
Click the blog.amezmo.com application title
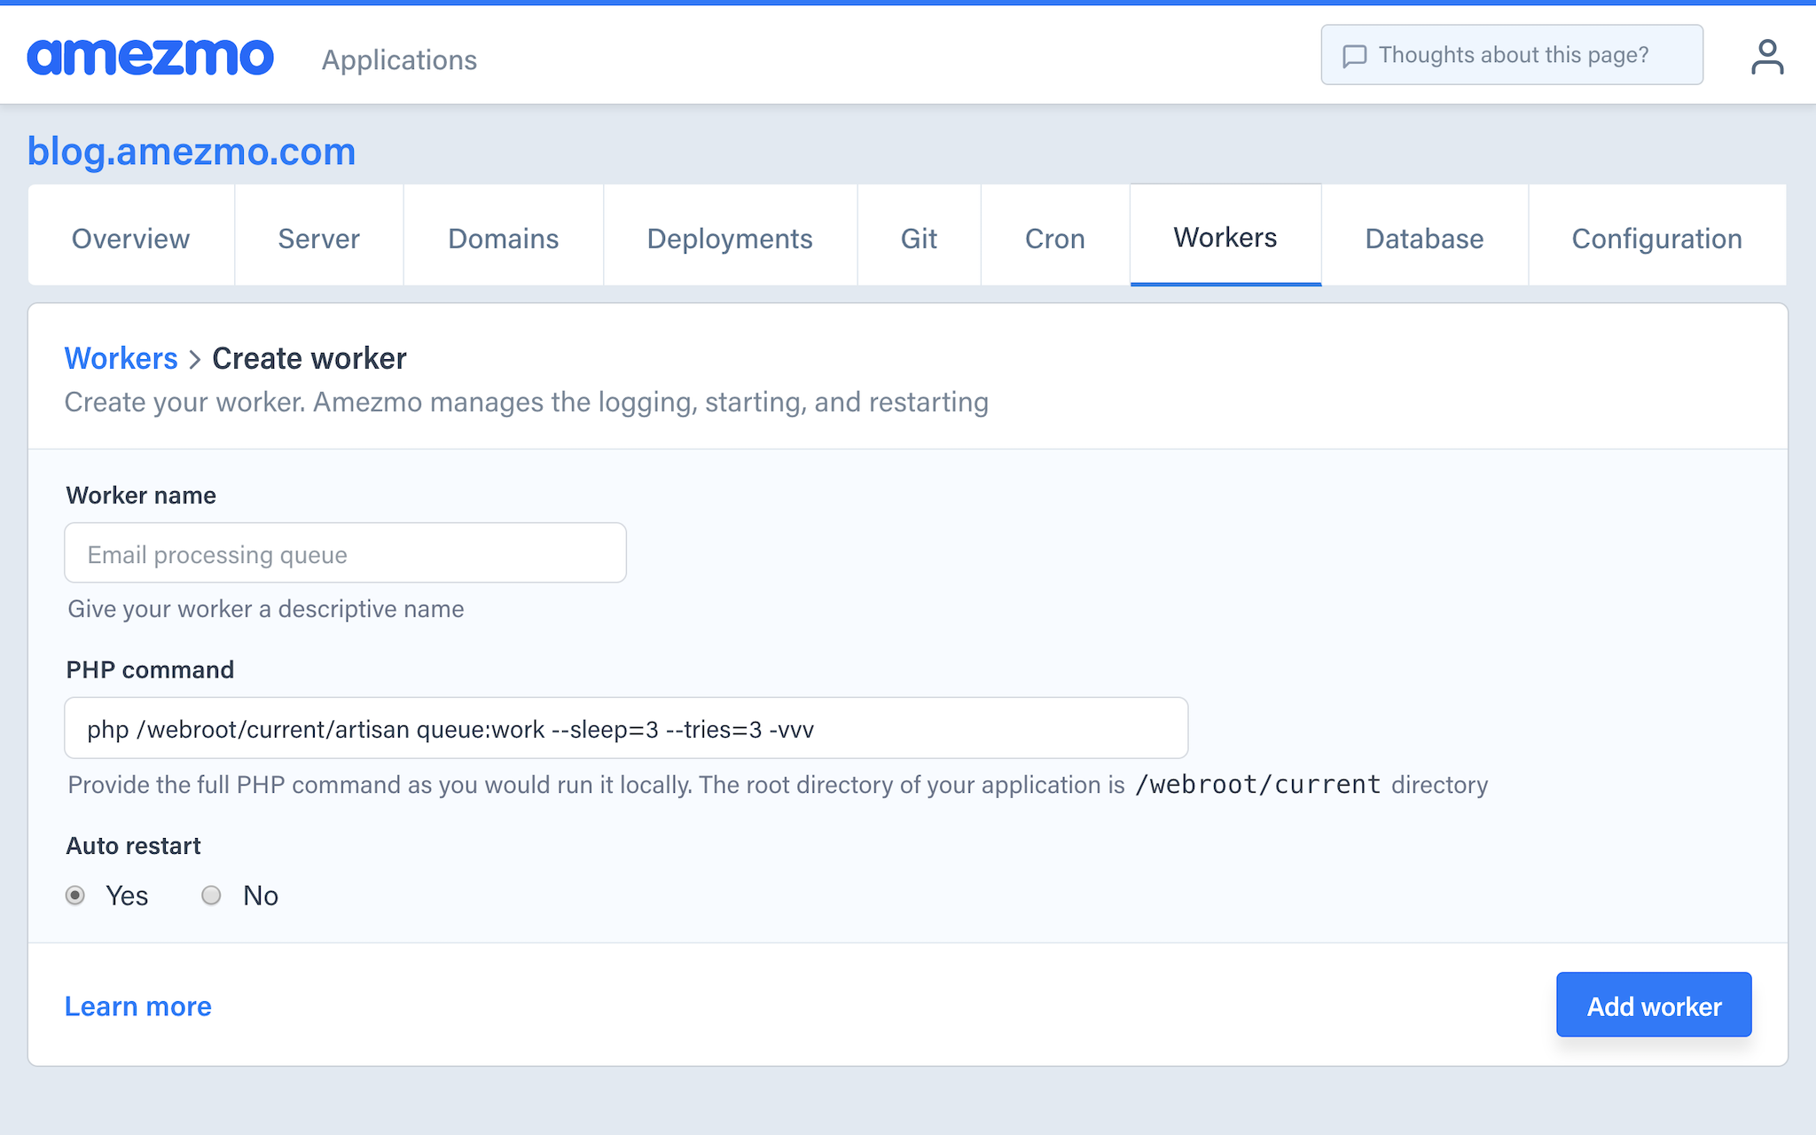click(x=192, y=152)
